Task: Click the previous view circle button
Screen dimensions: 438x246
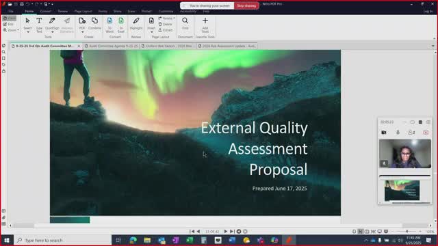Action: pyautogui.click(x=239, y=232)
